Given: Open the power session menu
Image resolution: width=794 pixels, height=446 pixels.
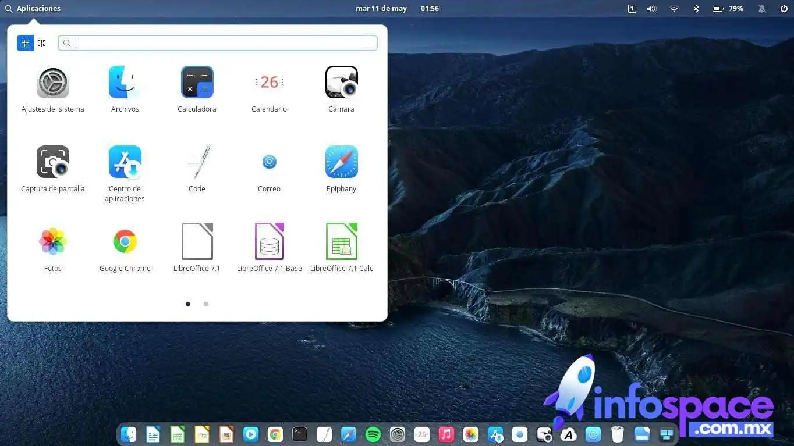Looking at the screenshot, I should click(784, 9).
